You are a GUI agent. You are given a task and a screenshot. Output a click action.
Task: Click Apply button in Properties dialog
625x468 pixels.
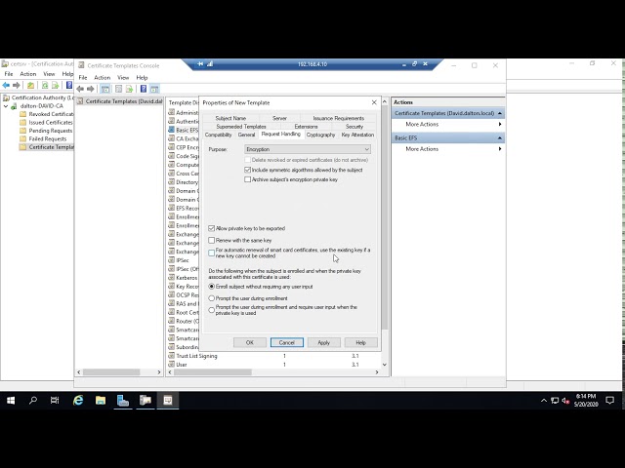coord(323,342)
